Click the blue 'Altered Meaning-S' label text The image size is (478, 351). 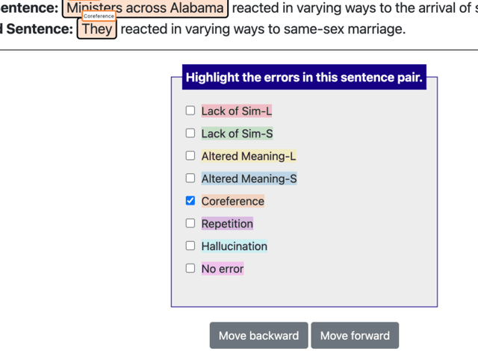click(x=249, y=178)
